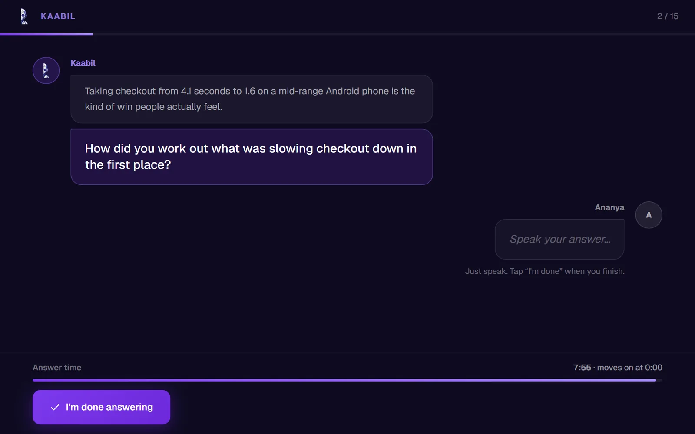
Task: Click the question counter "2 / 15"
Action: (x=668, y=16)
